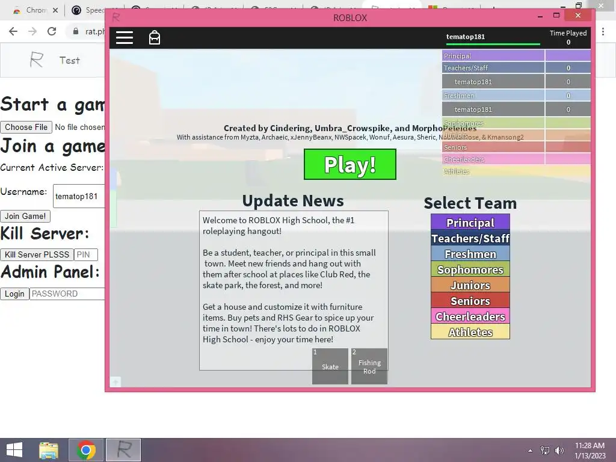Close the ROBLOX window

578,15
